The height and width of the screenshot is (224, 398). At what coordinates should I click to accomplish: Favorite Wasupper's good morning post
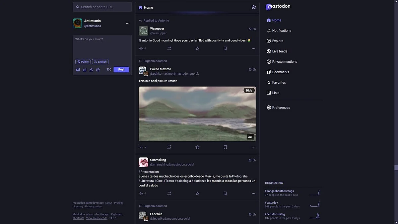click(x=197, y=48)
